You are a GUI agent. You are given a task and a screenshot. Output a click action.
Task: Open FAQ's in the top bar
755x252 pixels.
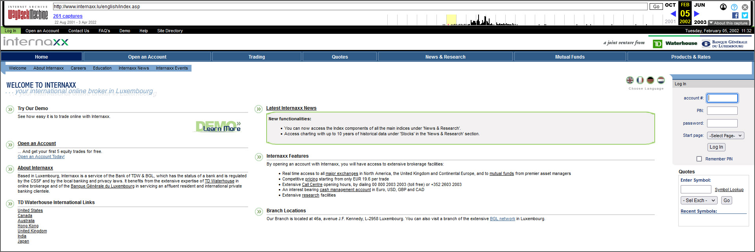tap(104, 31)
